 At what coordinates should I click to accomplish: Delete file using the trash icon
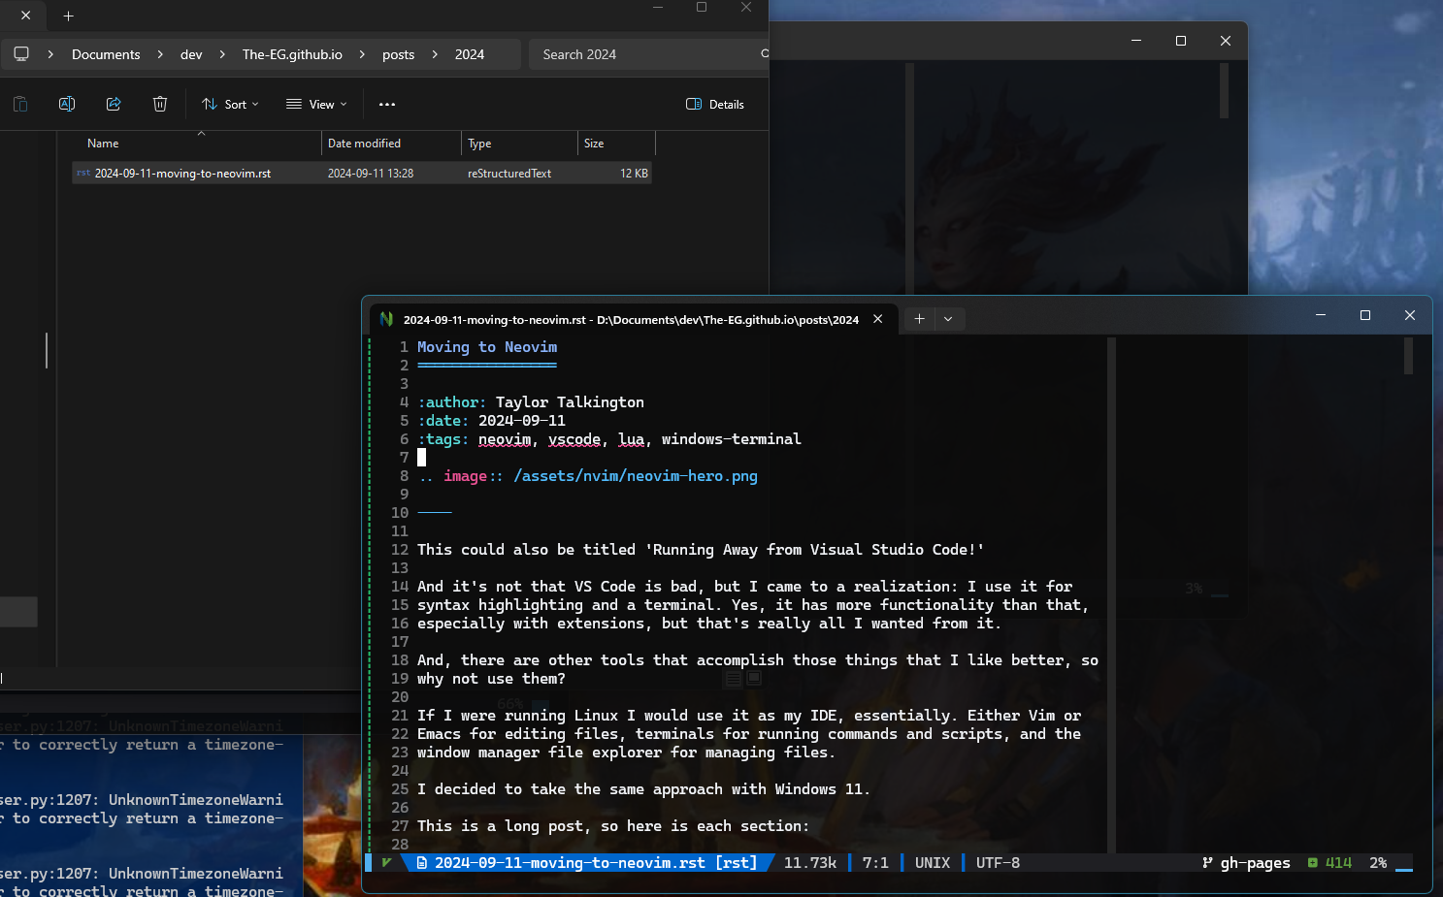tap(160, 104)
